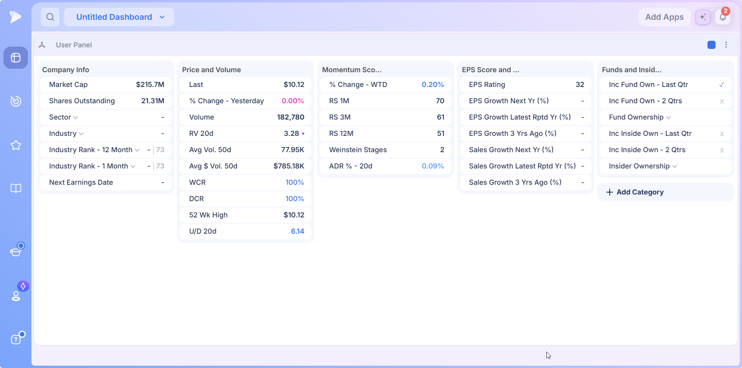Click the search magnifier icon
Screen dimensions: 742x368
click(50, 17)
